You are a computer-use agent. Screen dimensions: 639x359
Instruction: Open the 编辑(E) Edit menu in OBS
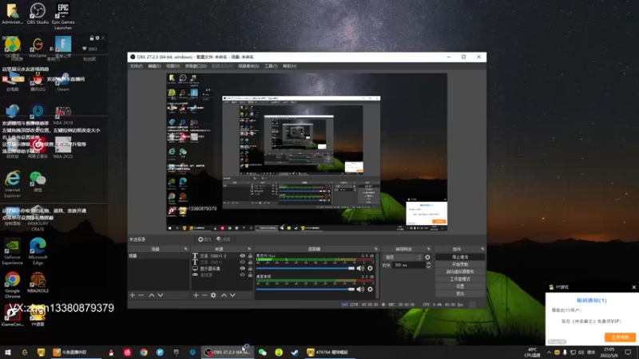[154, 66]
